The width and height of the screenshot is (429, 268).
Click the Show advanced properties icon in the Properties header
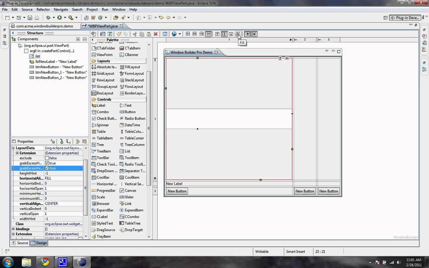coord(78,141)
